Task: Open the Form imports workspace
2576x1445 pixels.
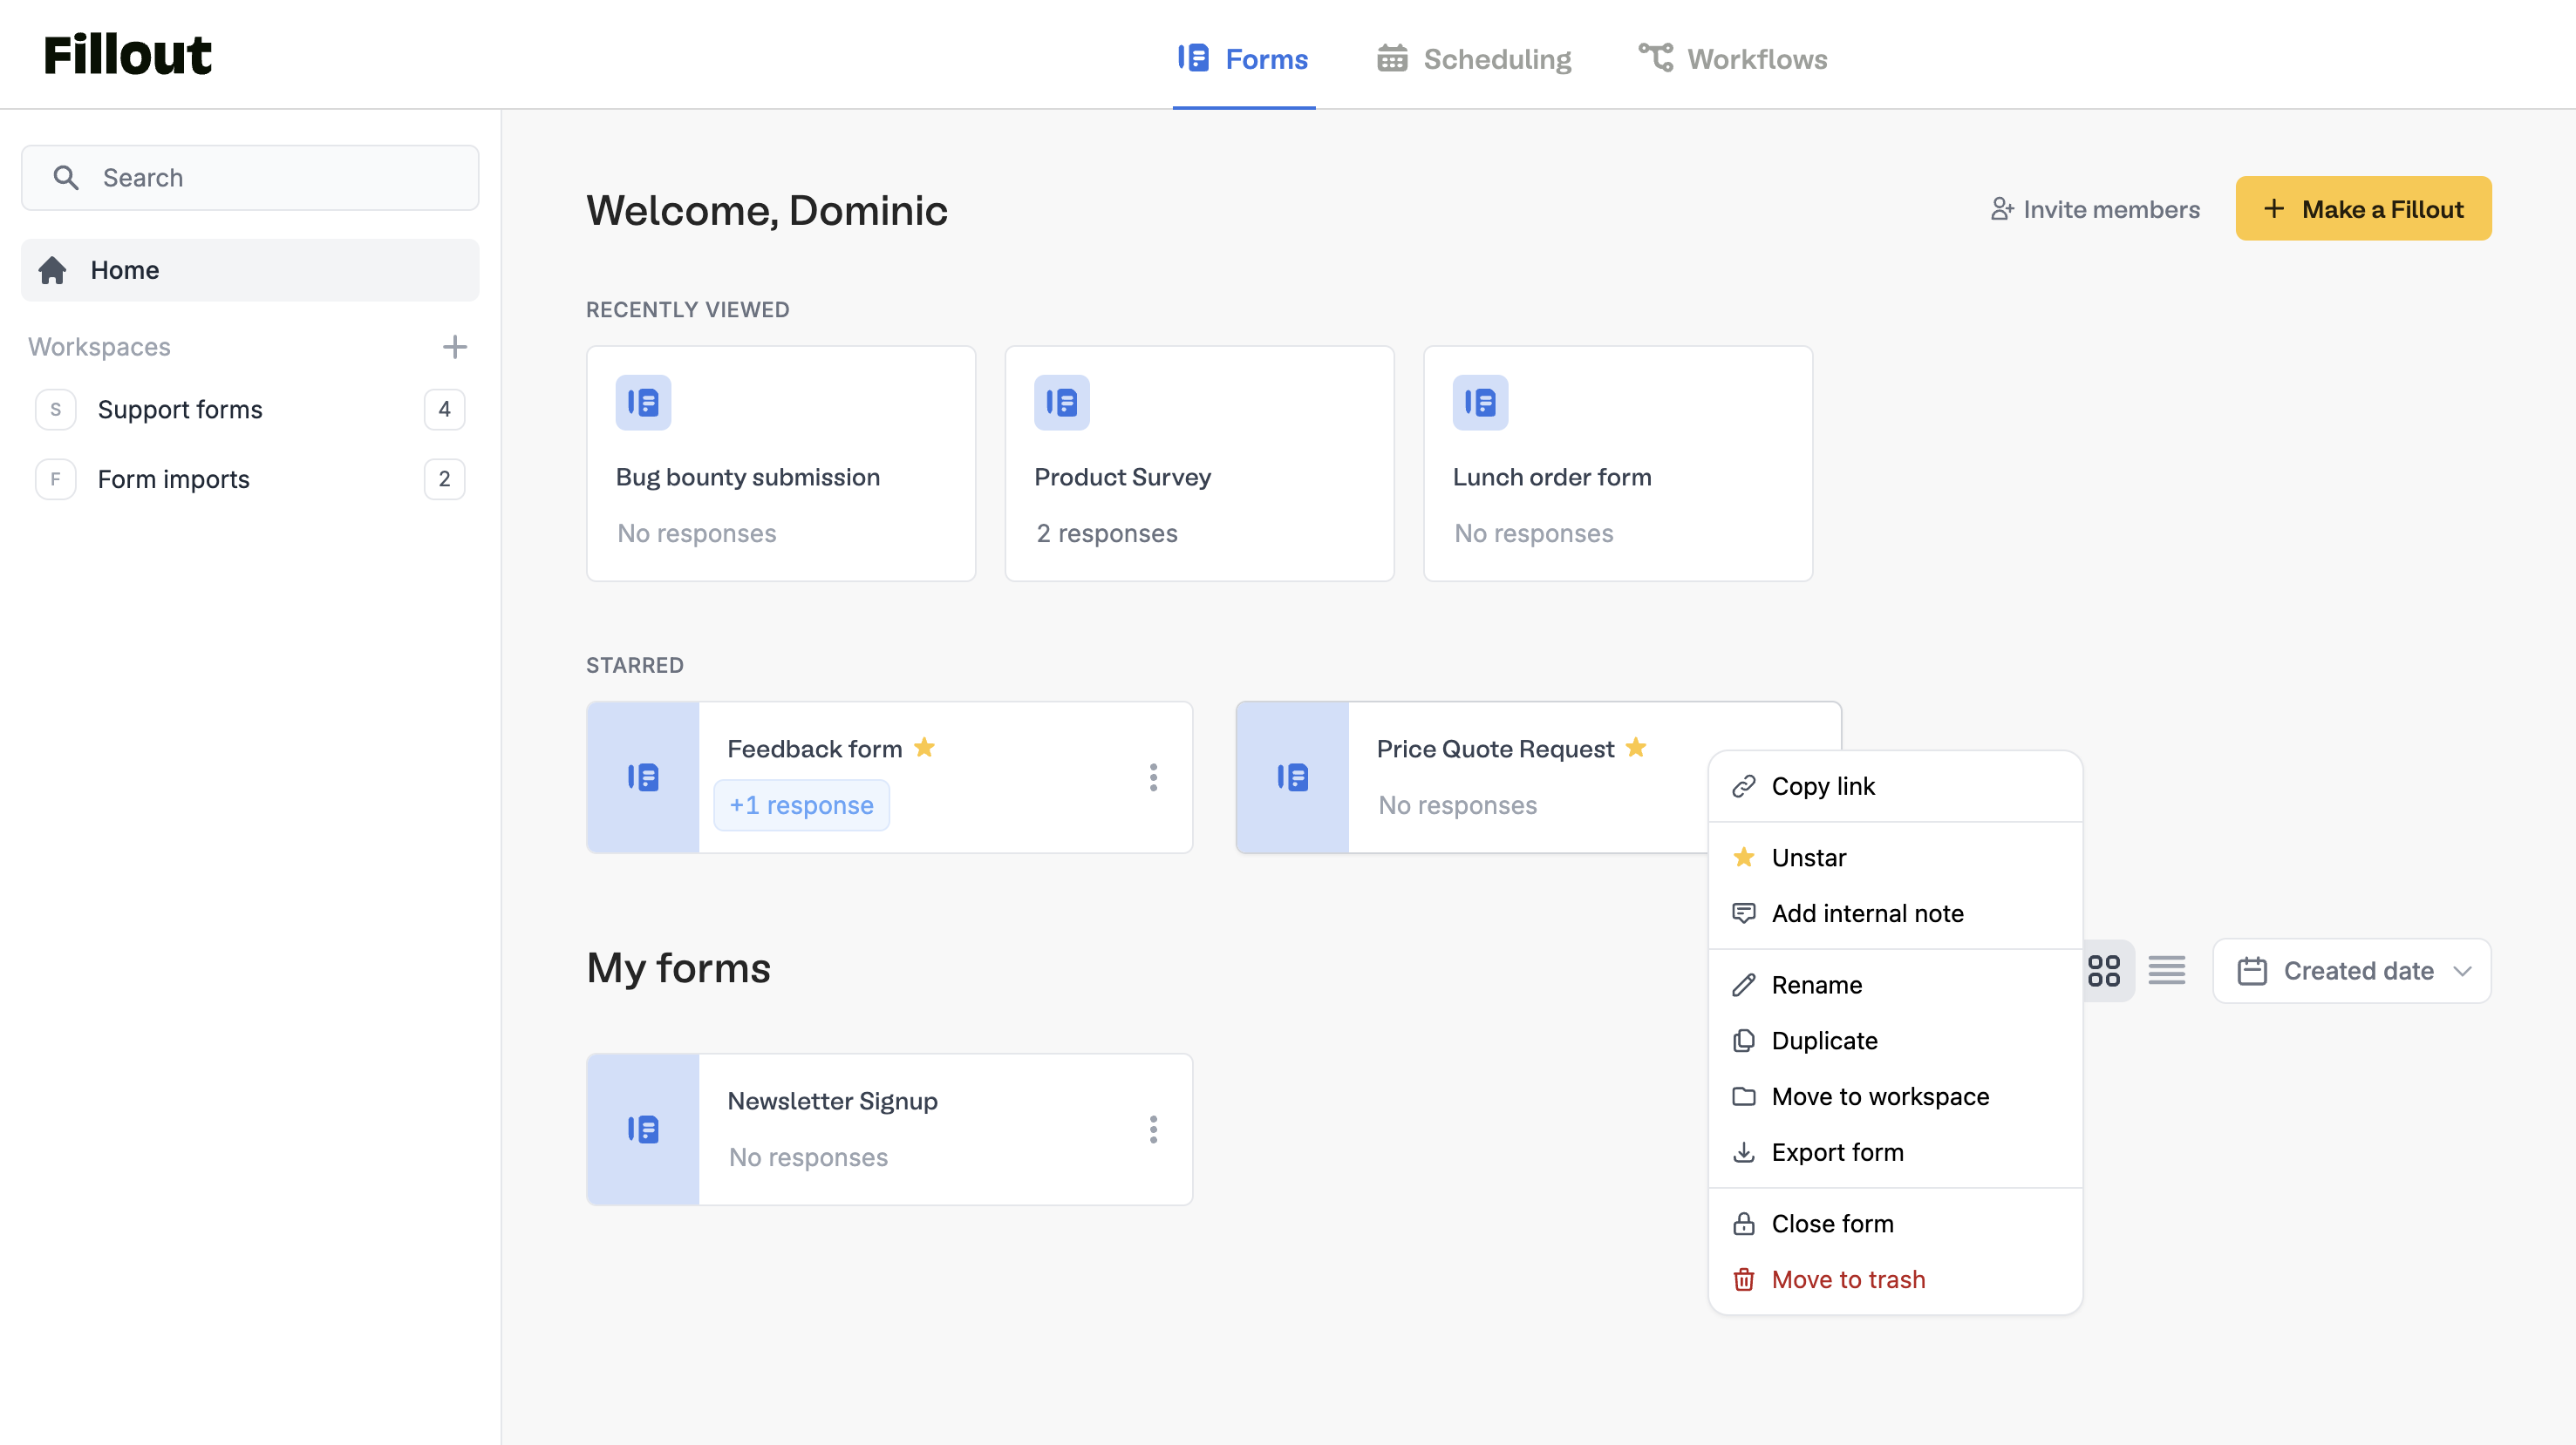Action: tap(173, 479)
